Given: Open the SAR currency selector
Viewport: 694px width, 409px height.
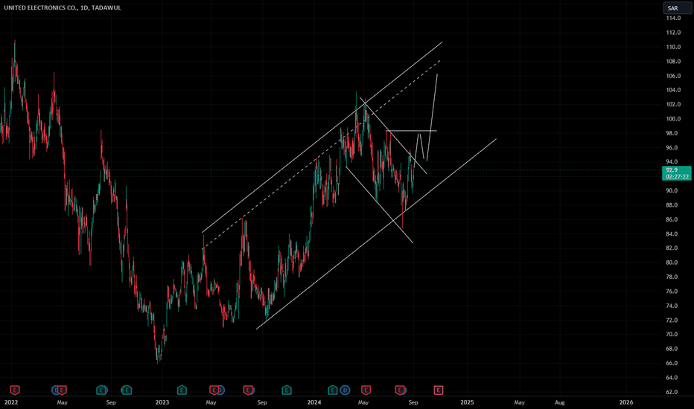Looking at the screenshot, I should point(677,8).
